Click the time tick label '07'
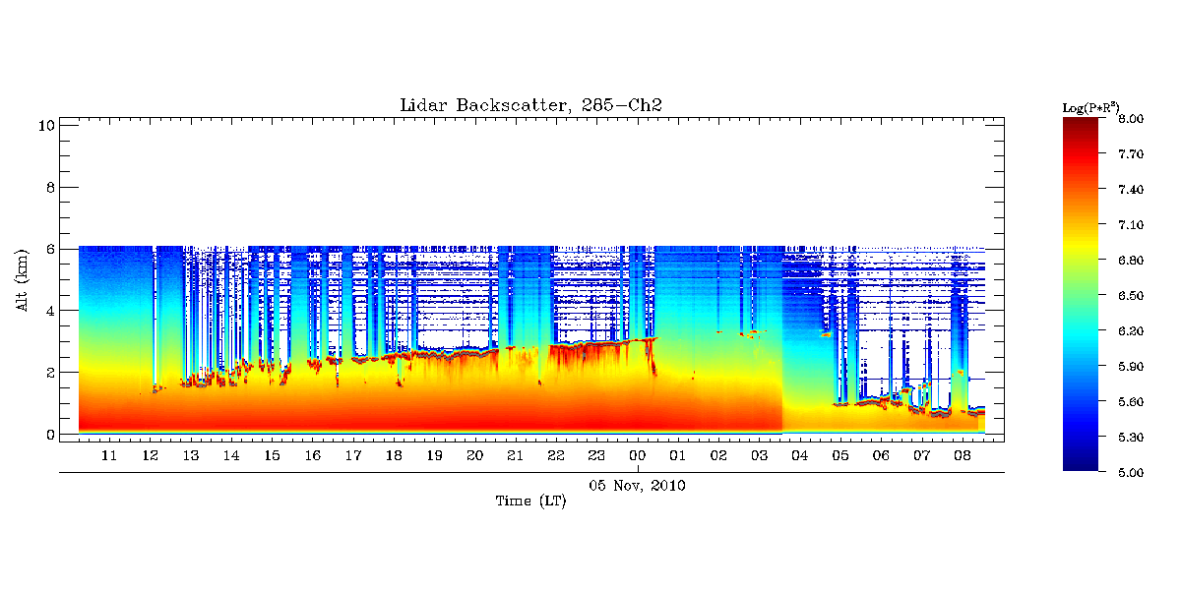Screen dimensions: 1181x590 coord(922,456)
